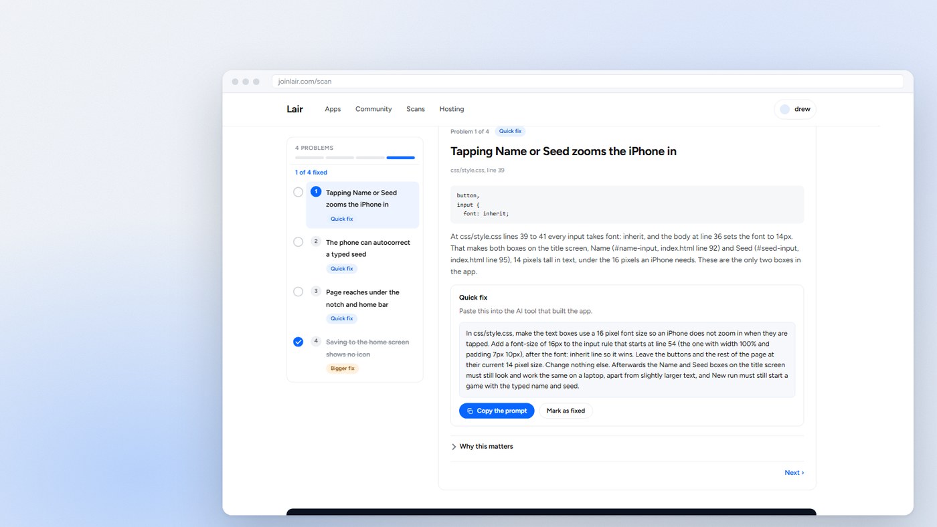Select step number 3 badge in problems list
937x527 pixels.
click(x=316, y=291)
